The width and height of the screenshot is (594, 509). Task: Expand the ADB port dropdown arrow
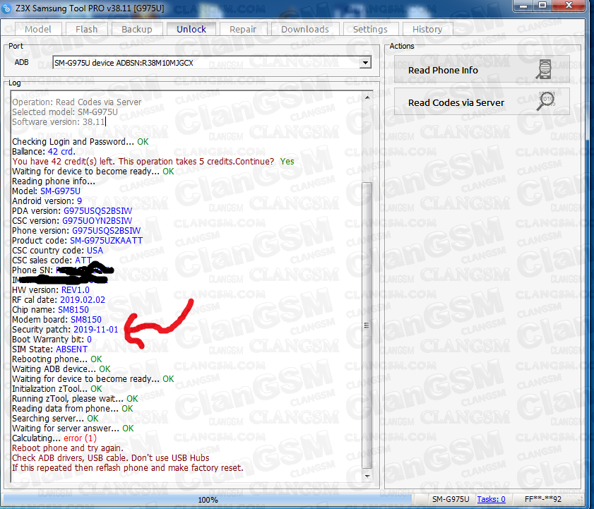[x=365, y=63]
